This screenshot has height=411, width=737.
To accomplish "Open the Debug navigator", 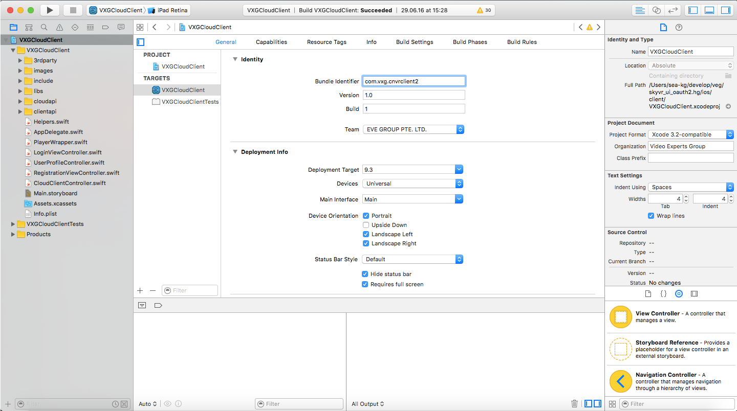I will coord(90,27).
